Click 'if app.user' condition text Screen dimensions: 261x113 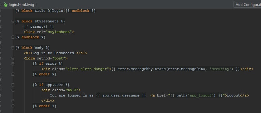tap(51, 85)
